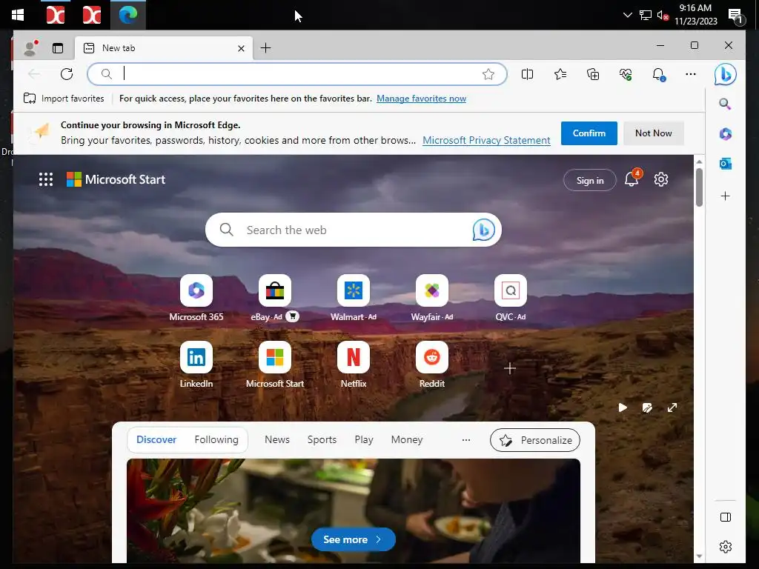
Task: Click the page vertical scrollbar thumb
Action: (699, 187)
